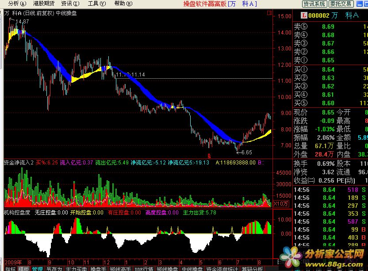Click the 卖① price 8.65

tap(328, 60)
